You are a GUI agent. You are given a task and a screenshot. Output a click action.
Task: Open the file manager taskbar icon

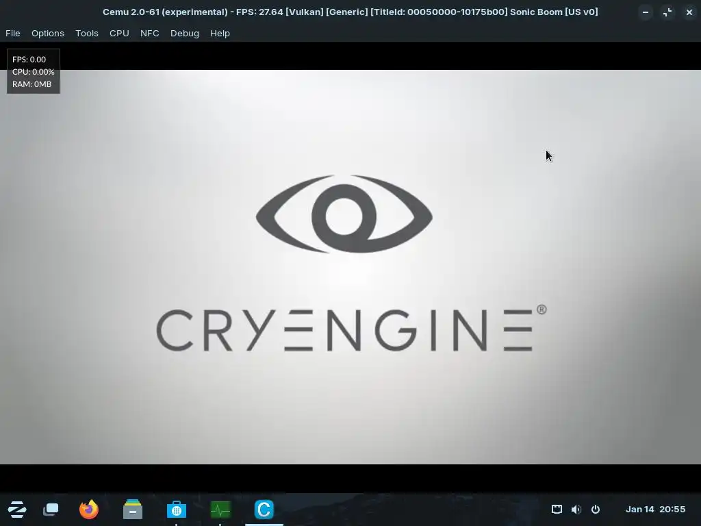point(132,509)
